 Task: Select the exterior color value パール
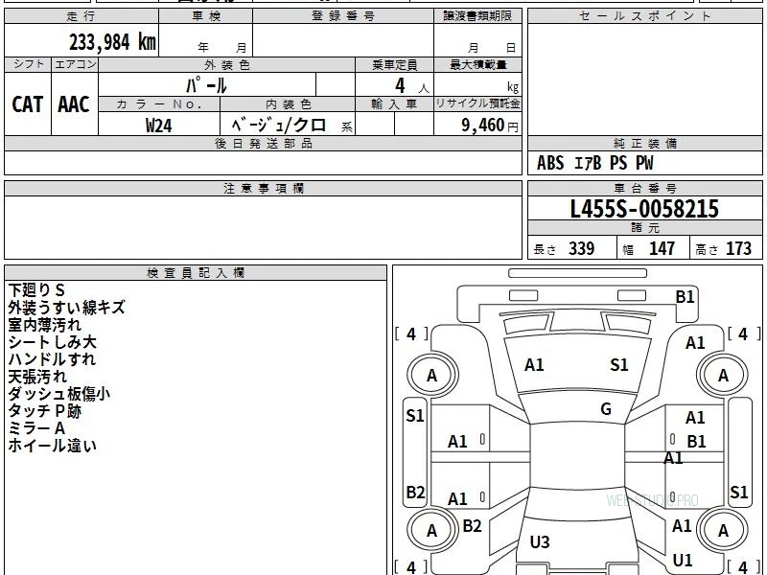click(206, 85)
